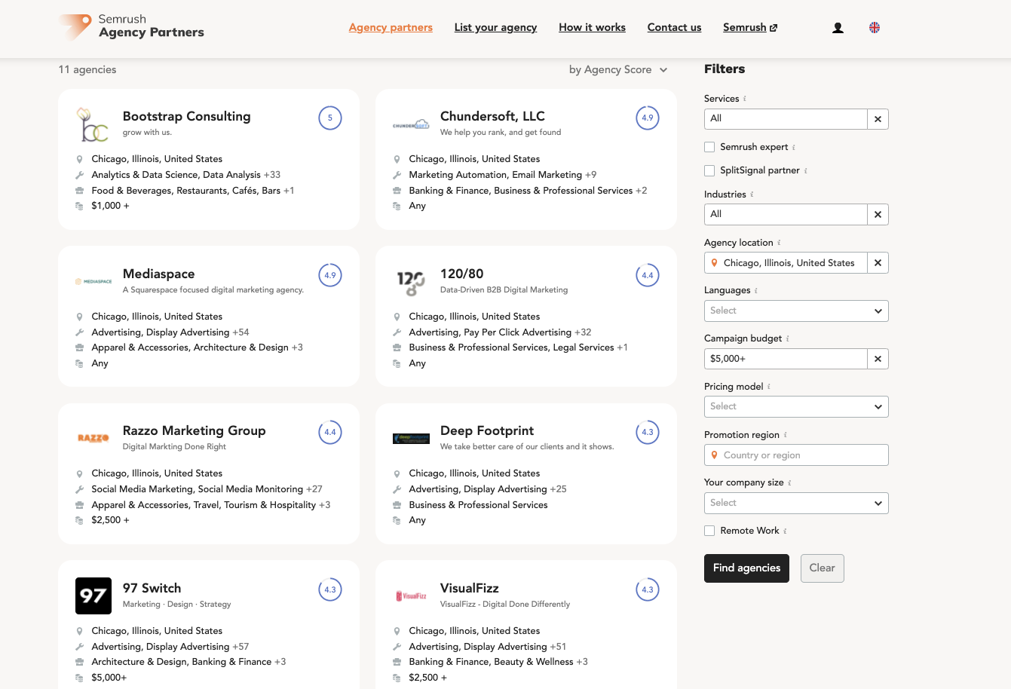This screenshot has height=689, width=1011.
Task: Open the Pricing model dropdown
Action: 795,406
